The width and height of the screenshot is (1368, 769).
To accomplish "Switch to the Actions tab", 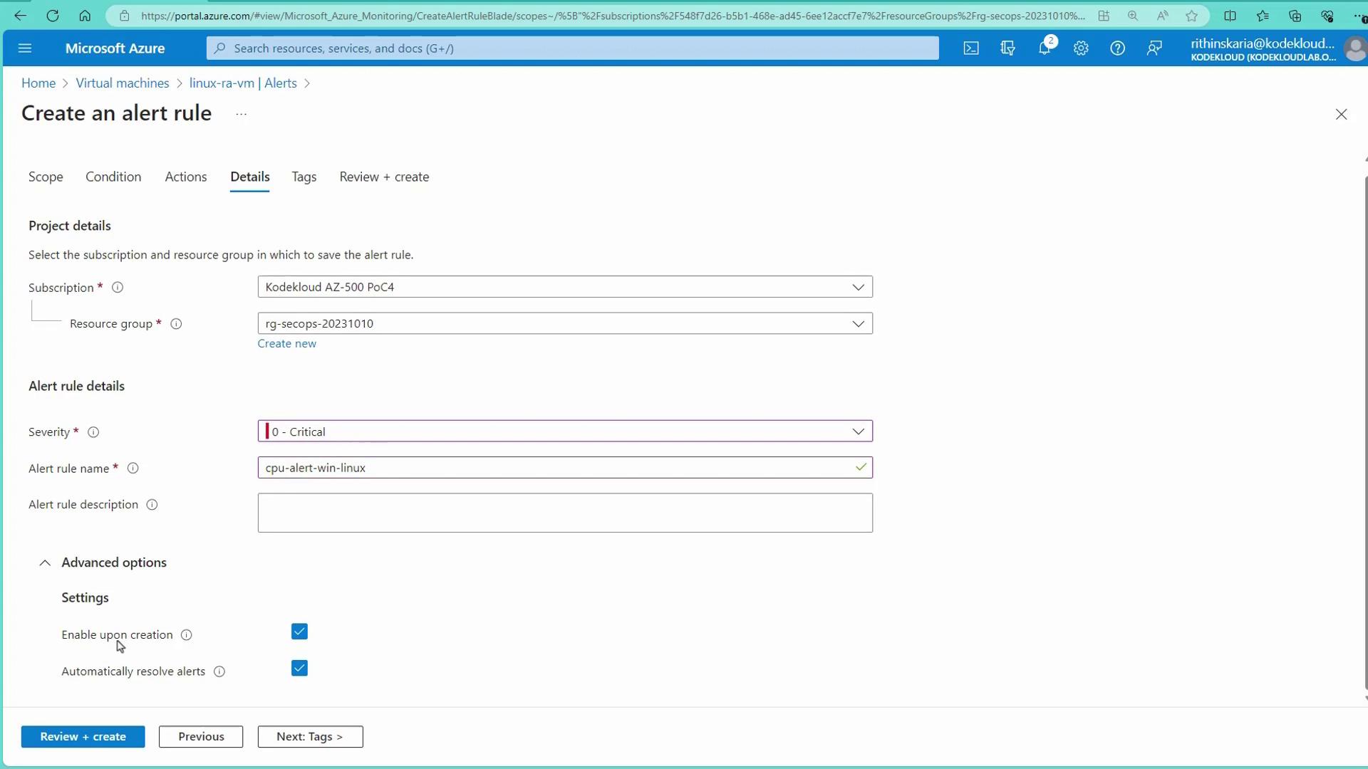I will [186, 177].
